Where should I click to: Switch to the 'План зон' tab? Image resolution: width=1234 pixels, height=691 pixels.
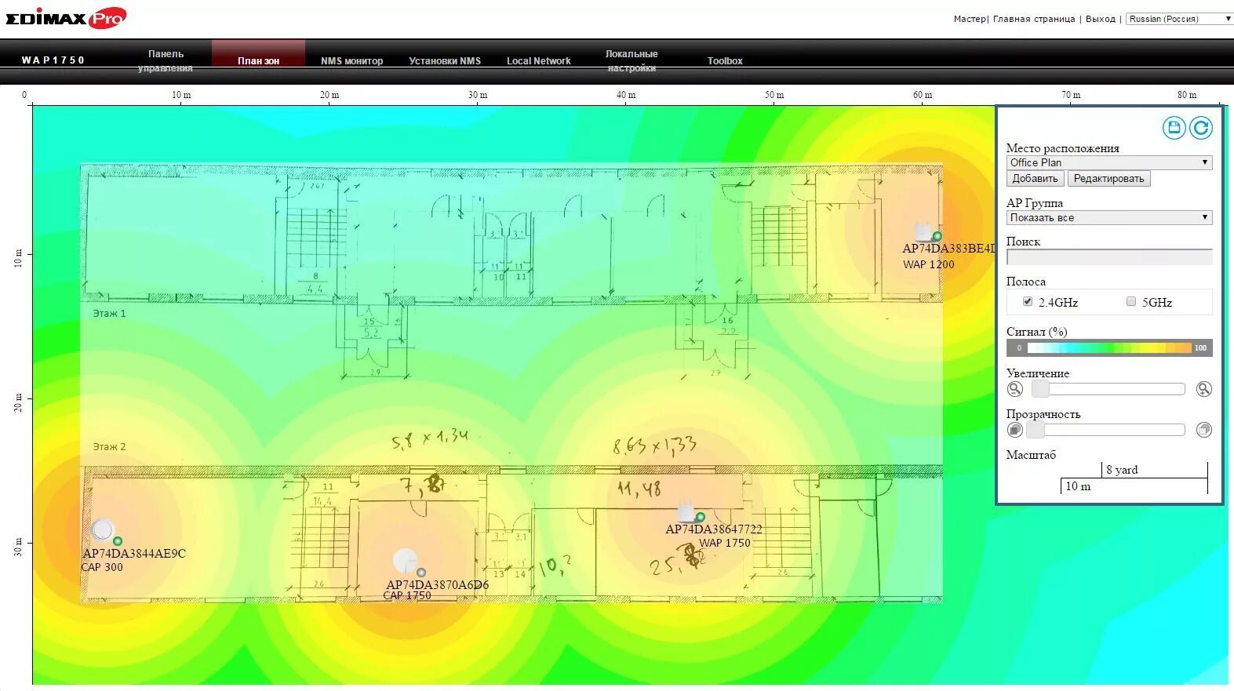click(x=258, y=61)
